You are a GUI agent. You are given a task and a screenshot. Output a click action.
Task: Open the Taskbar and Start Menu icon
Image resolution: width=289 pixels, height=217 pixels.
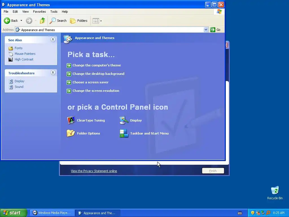(124, 133)
